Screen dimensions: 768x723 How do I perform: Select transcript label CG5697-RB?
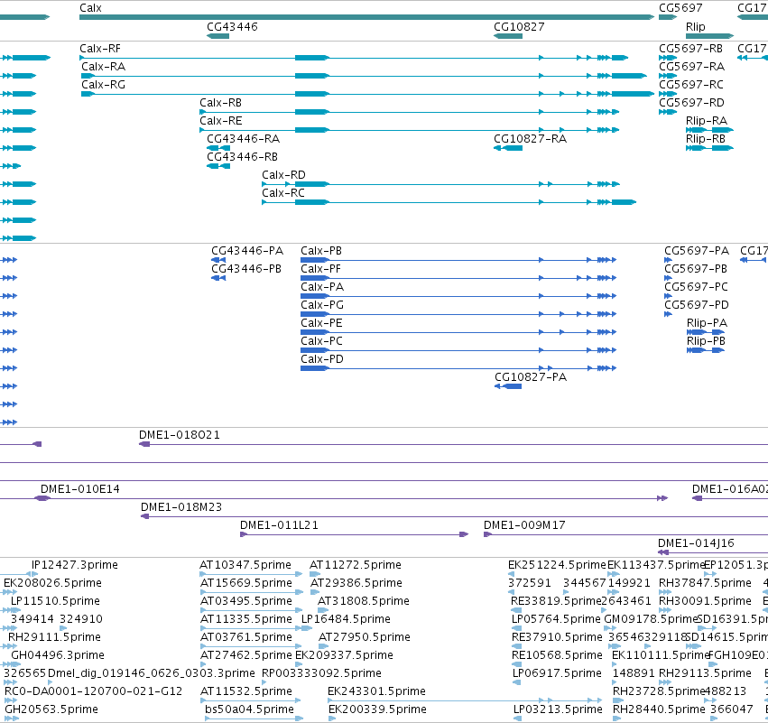690,49
